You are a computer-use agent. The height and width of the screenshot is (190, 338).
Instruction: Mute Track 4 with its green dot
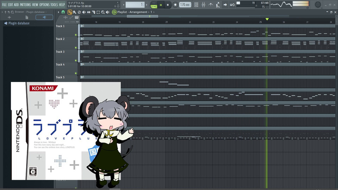click(76, 73)
